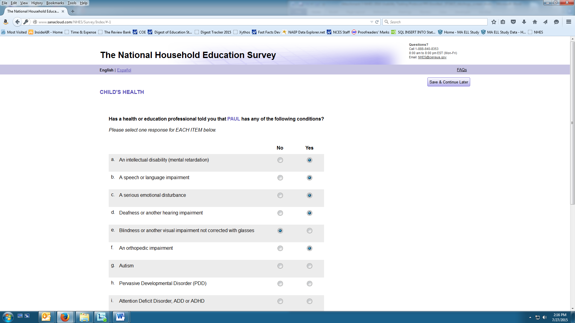Switch language to Español
This screenshot has width=575, height=323.
click(x=124, y=70)
